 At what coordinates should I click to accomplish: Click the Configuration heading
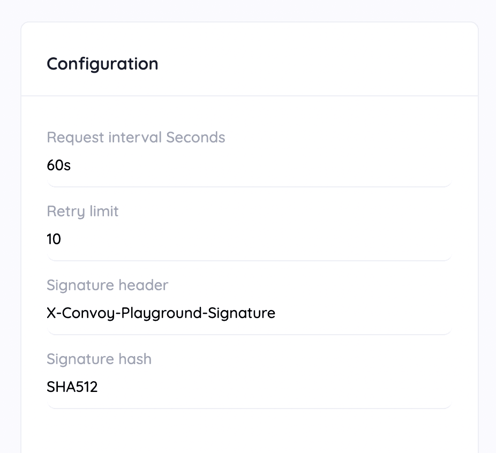click(102, 64)
